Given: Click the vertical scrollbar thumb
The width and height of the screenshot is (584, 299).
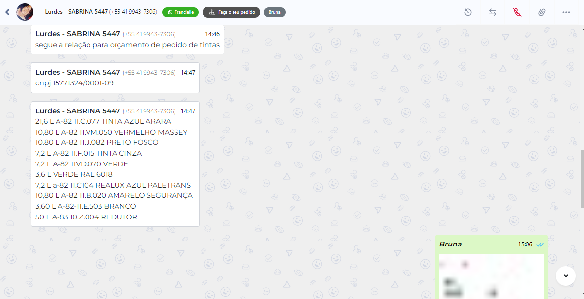Looking at the screenshot, I should [x=582, y=179].
